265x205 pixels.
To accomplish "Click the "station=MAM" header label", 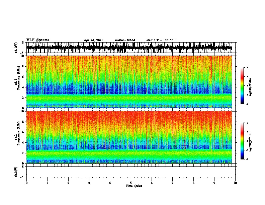I will click(x=125, y=40).
